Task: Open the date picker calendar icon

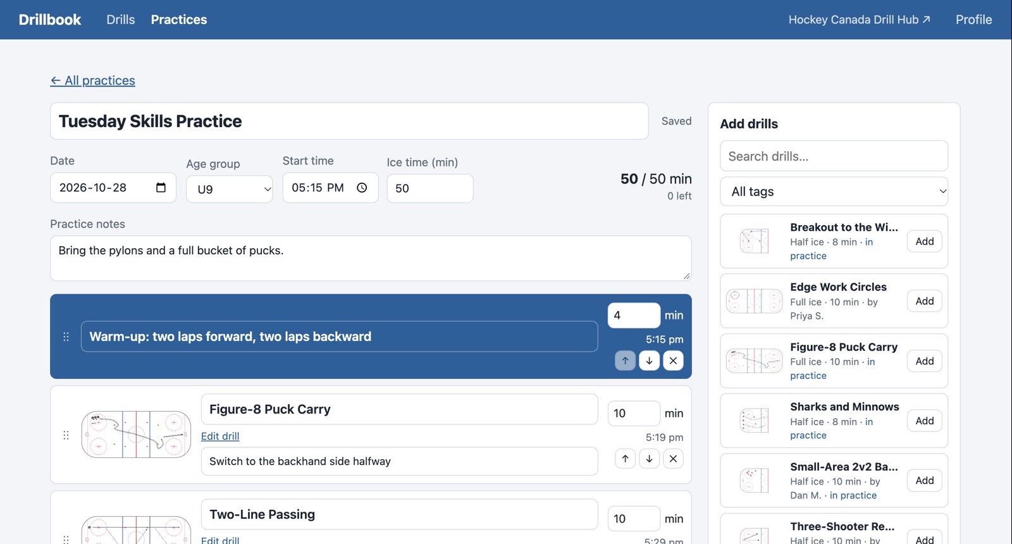Action: [x=161, y=188]
